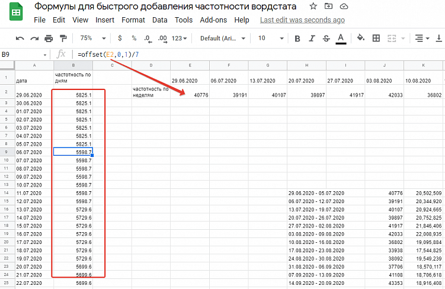Open the Add-ons menu

pos(213,20)
